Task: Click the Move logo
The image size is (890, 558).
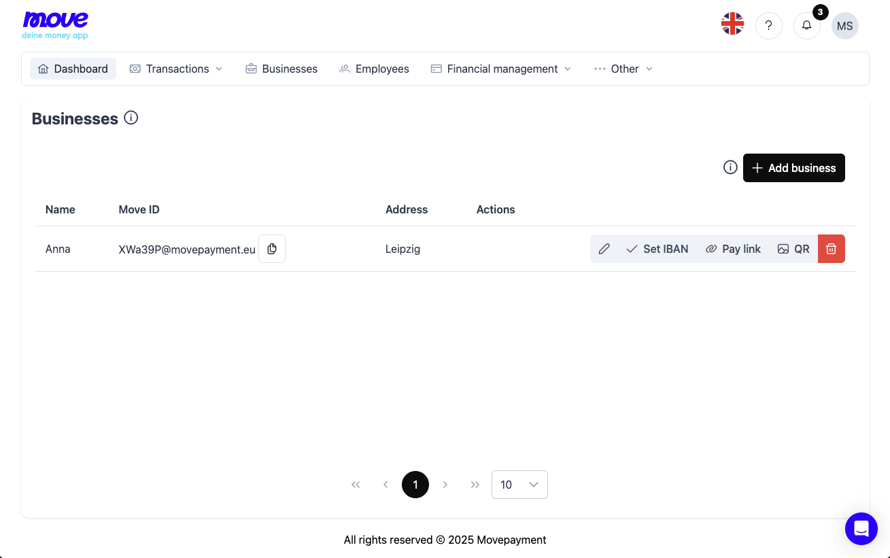Action: [55, 25]
